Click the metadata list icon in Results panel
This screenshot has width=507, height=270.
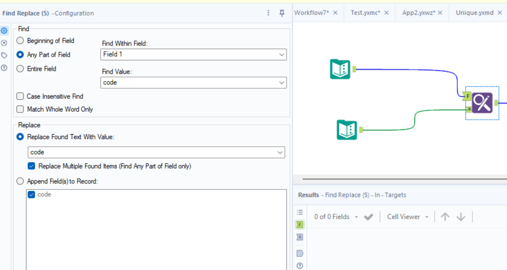tap(299, 212)
